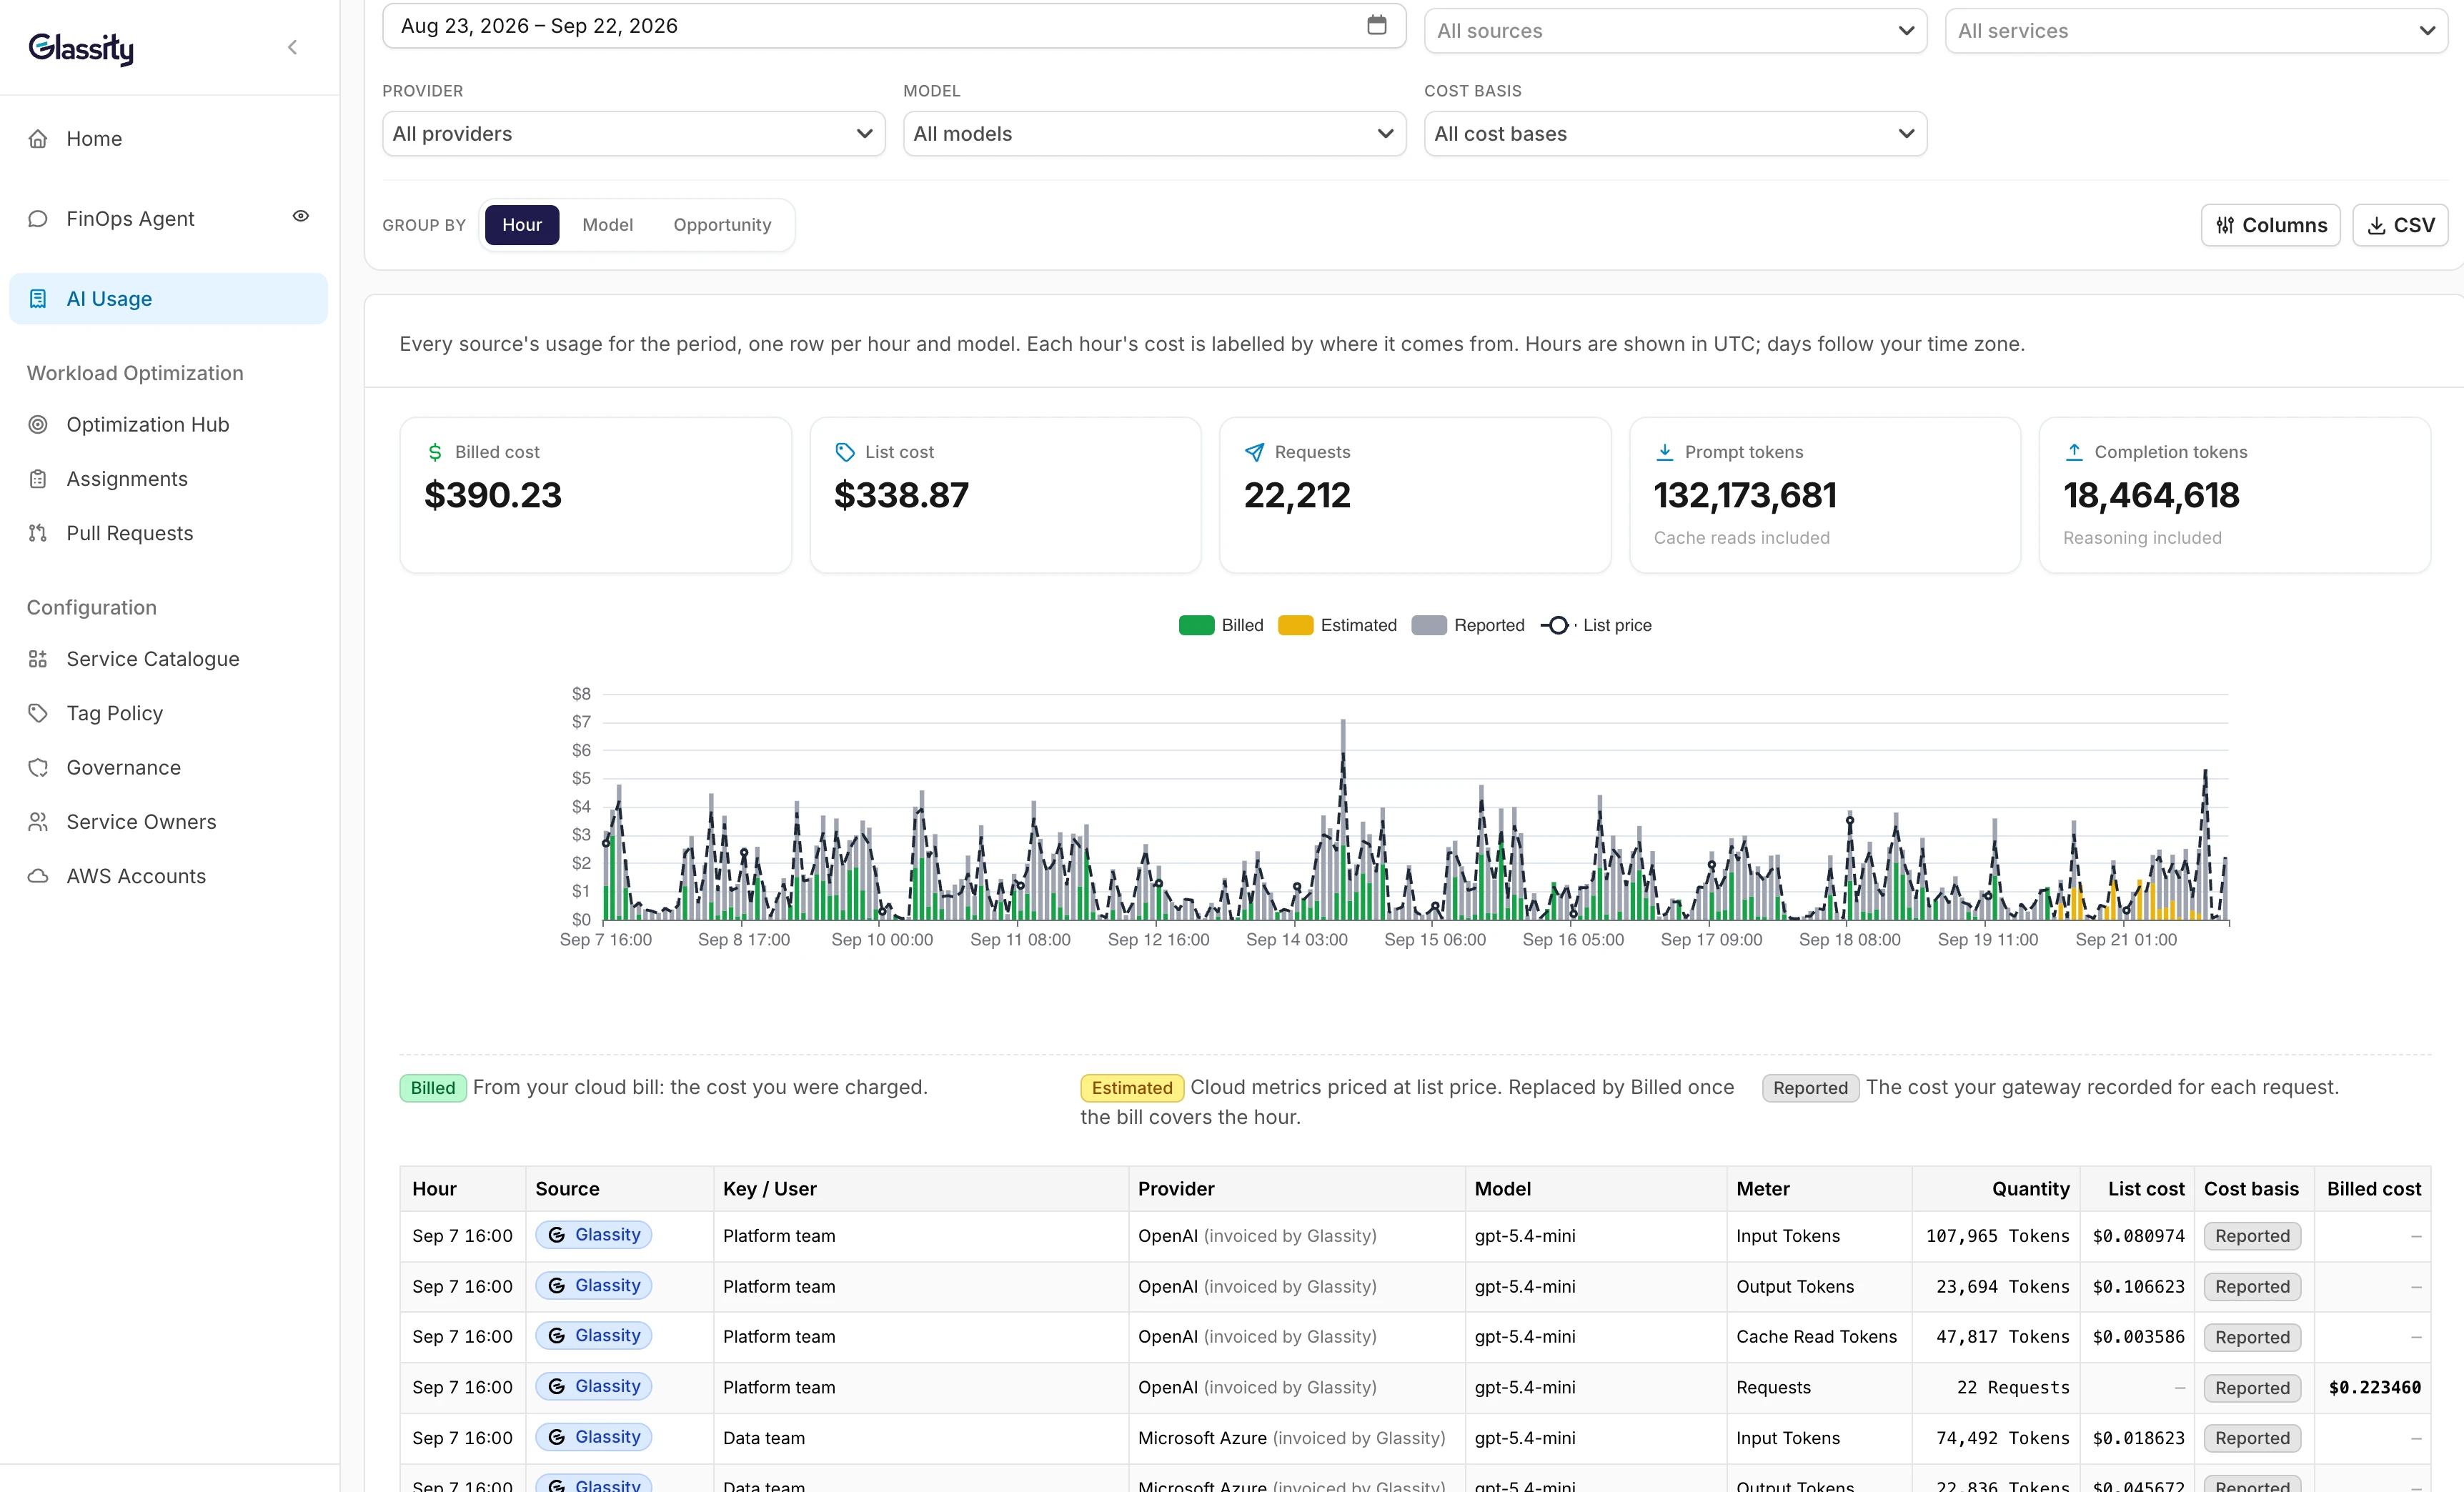The width and height of the screenshot is (2464, 1492).
Task: Toggle the eye icon beside FinOps Agent
Action: (x=300, y=216)
